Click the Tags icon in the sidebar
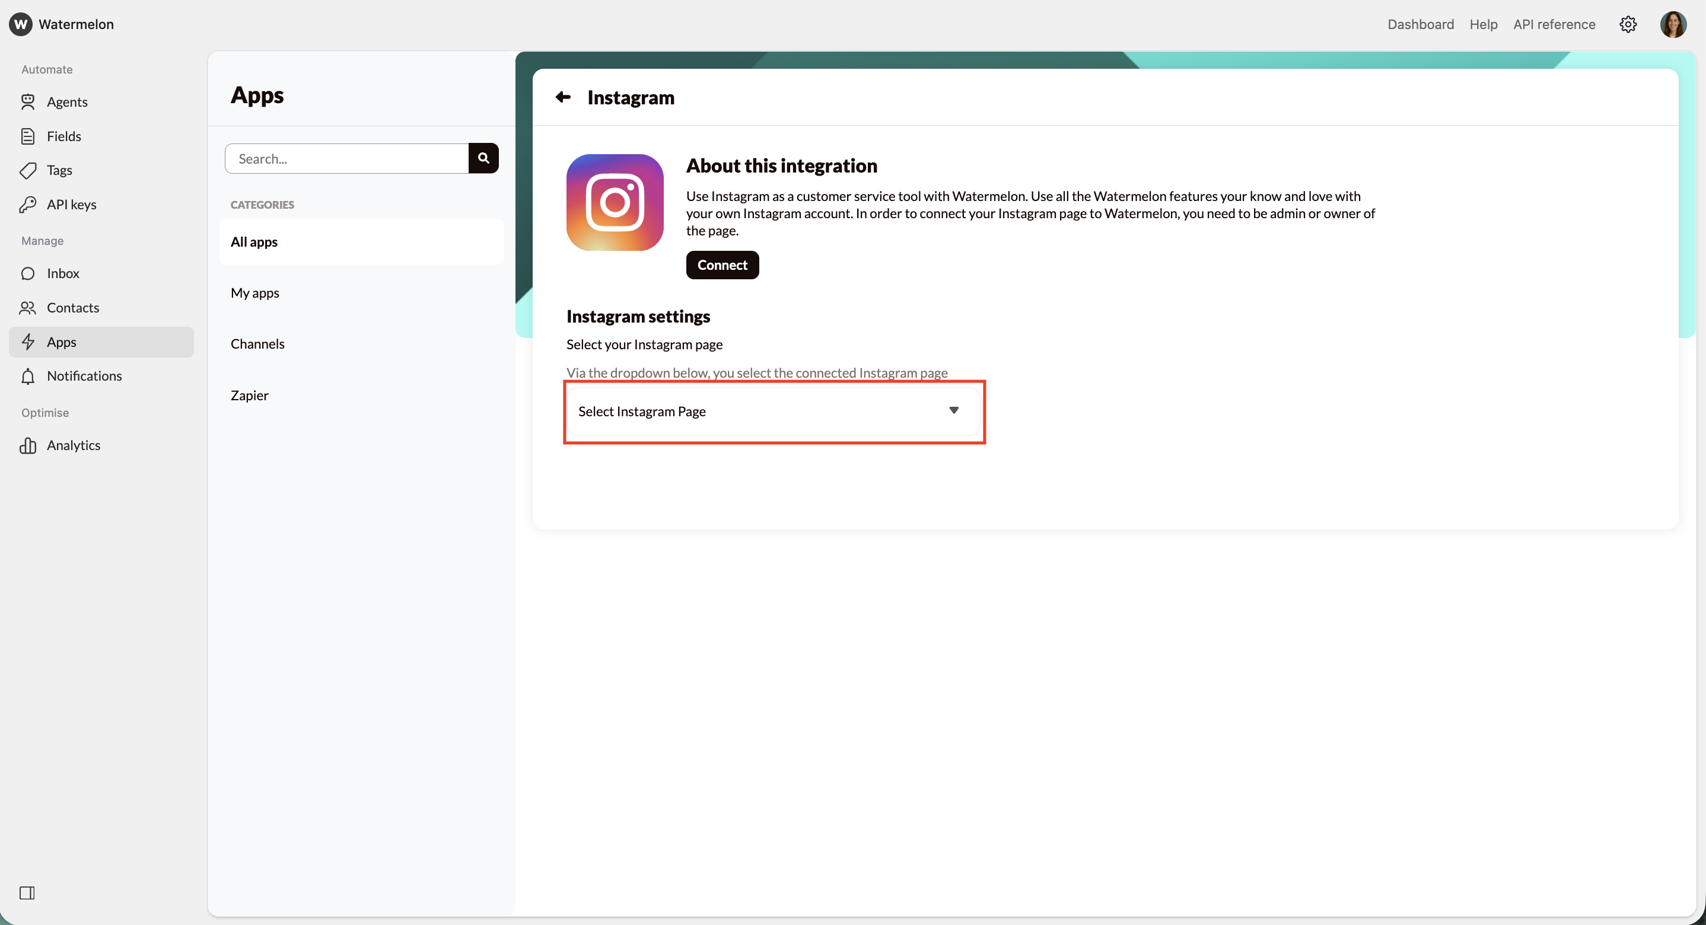 (29, 170)
